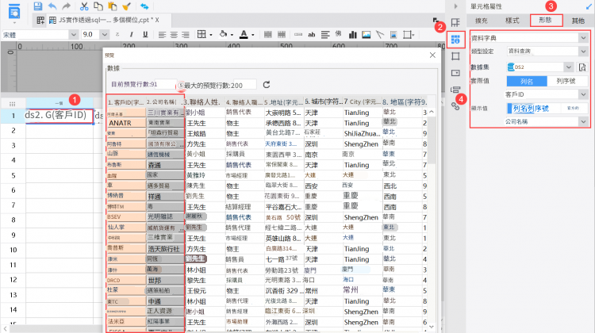Click the Cut scissors icon
Image resolution: width=595 pixels, height=333 pixels.
point(84,6)
